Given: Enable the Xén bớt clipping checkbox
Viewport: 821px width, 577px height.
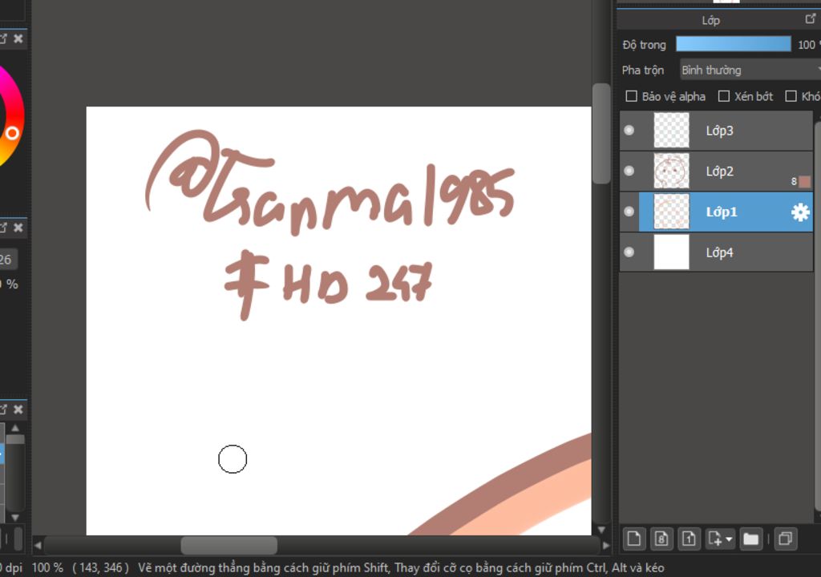Looking at the screenshot, I should coord(724,96).
